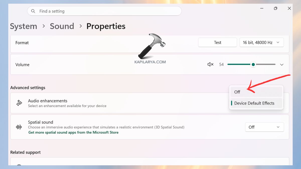This screenshot has width=301, height=169.
Task: Click the Advanced settings heading
Action: pos(28,88)
